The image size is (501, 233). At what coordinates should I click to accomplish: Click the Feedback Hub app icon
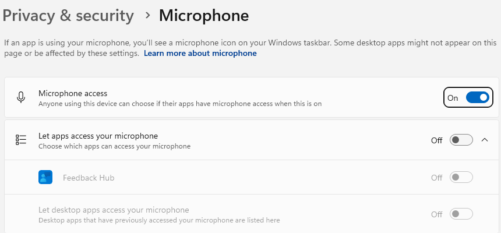click(45, 177)
